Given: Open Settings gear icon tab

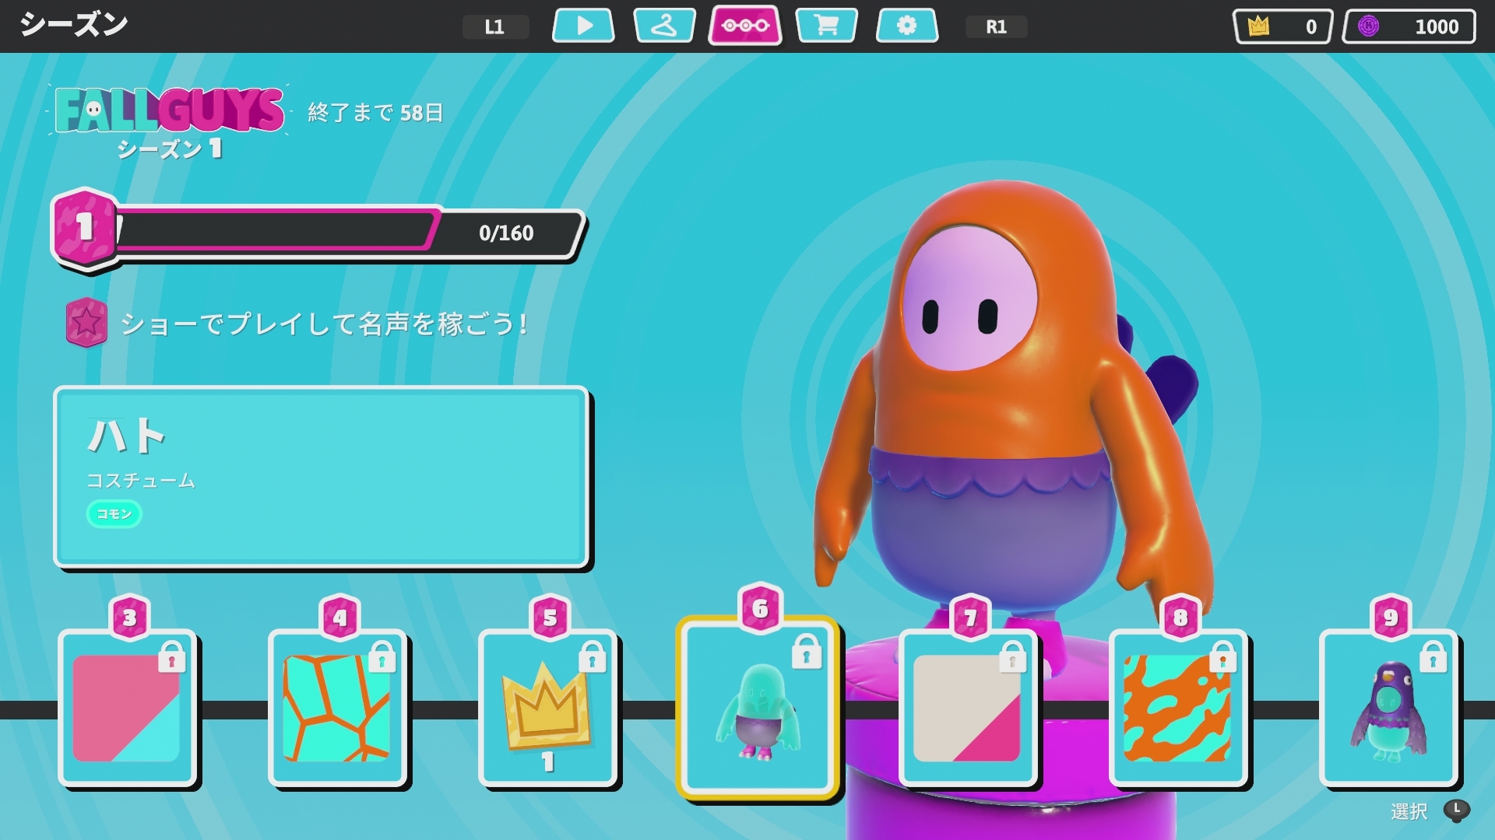Looking at the screenshot, I should [x=906, y=26].
